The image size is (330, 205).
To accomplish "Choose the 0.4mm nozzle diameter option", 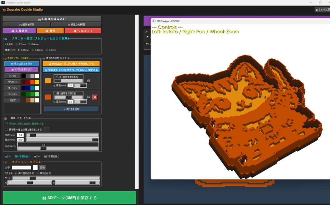I will click(29, 44).
